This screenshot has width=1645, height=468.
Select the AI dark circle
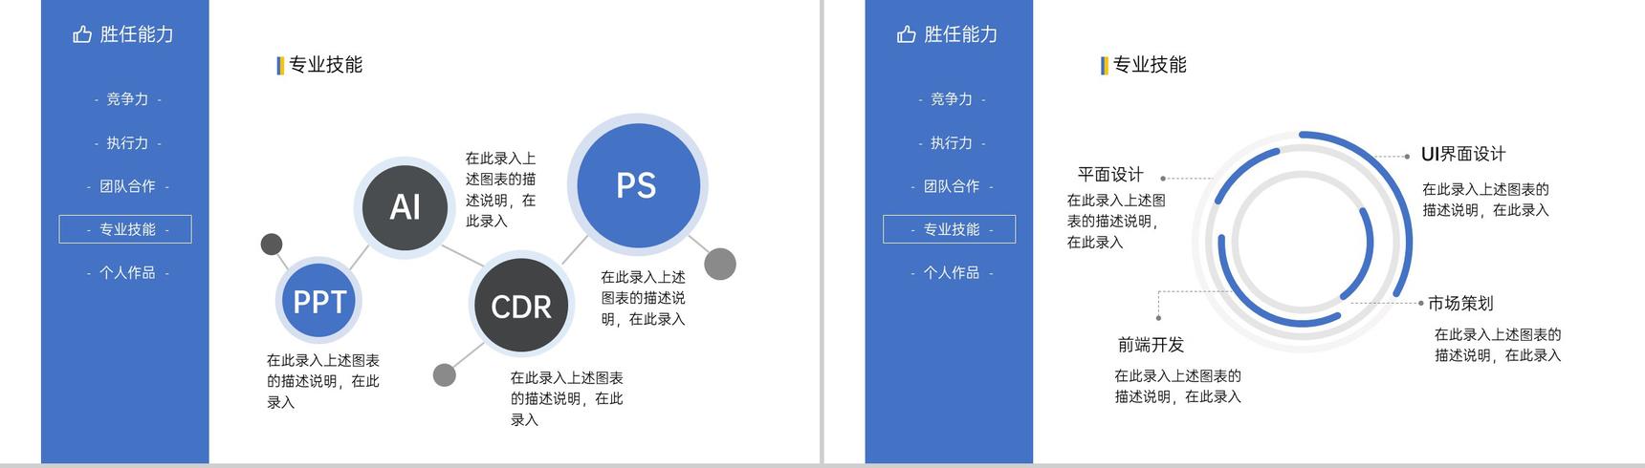pos(406,207)
